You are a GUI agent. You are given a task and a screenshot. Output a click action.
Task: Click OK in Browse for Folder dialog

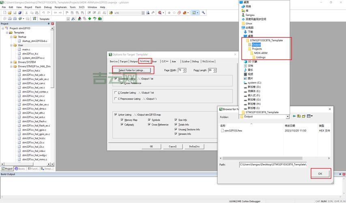tap(320, 174)
